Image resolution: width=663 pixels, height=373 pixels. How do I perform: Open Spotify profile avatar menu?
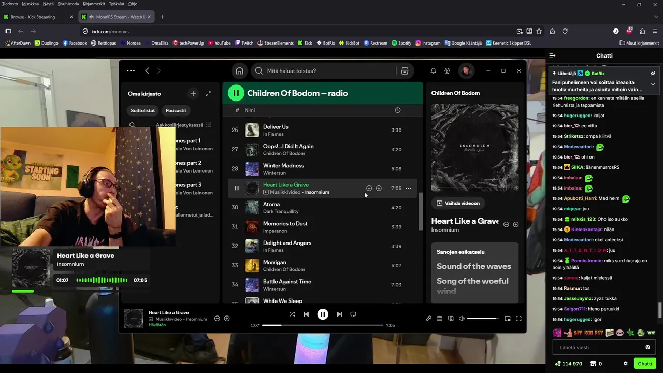pyautogui.click(x=466, y=71)
